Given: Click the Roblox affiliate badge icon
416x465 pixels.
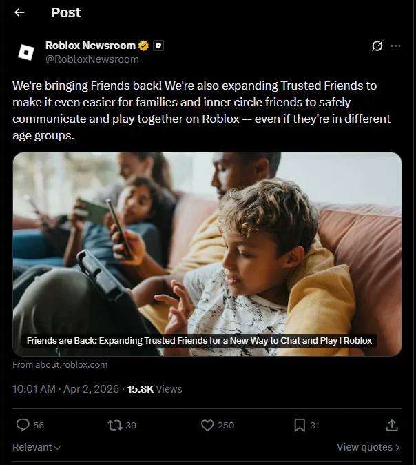Looking at the screenshot, I should pyautogui.click(x=158, y=46).
